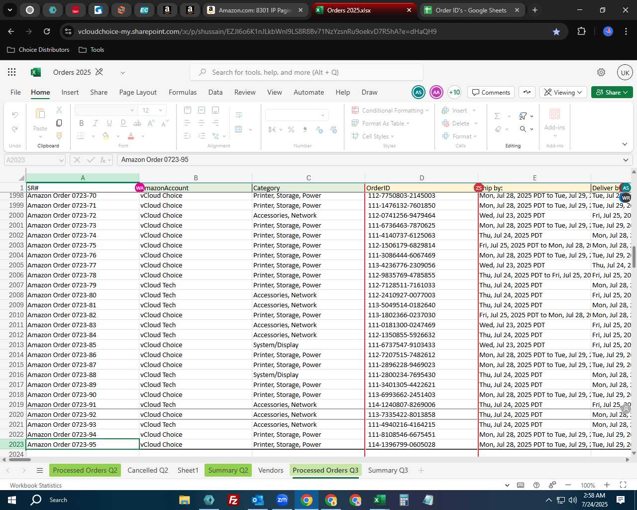Expand the Name Box dropdown arrow

pos(61,160)
